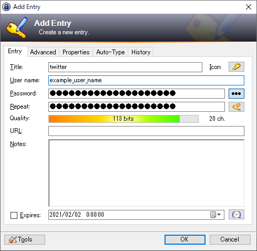Click inside the Notes text area
257x251 pixels.
tap(146, 173)
